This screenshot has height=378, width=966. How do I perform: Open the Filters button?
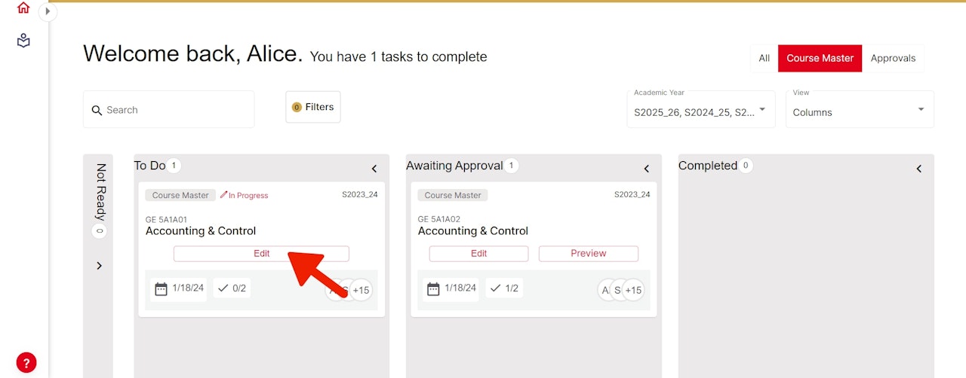click(x=312, y=107)
